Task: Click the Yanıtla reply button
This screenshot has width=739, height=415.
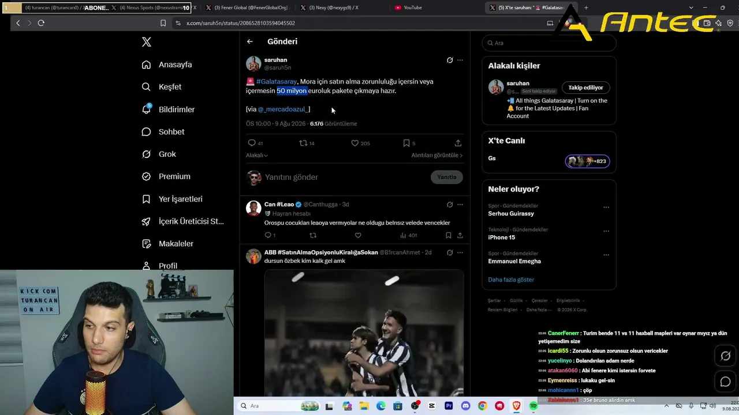Action: click(x=446, y=177)
